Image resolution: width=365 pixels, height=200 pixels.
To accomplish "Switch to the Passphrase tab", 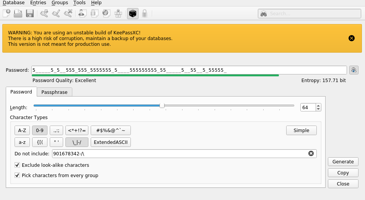I will 54,92.
